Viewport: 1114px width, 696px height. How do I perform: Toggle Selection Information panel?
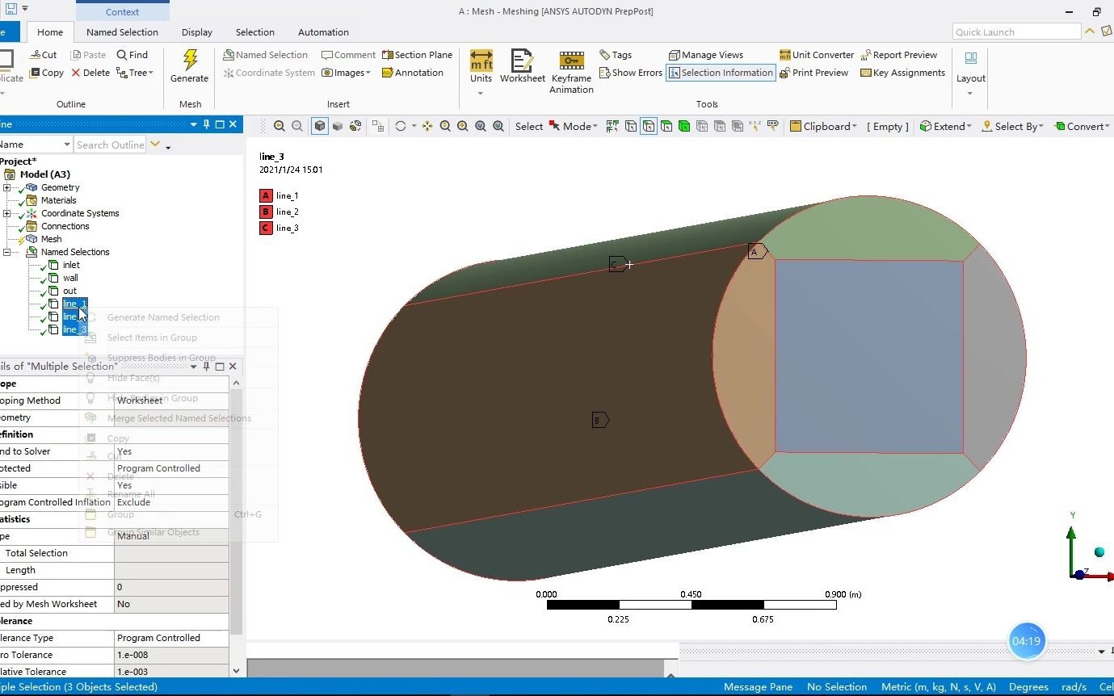click(x=720, y=73)
